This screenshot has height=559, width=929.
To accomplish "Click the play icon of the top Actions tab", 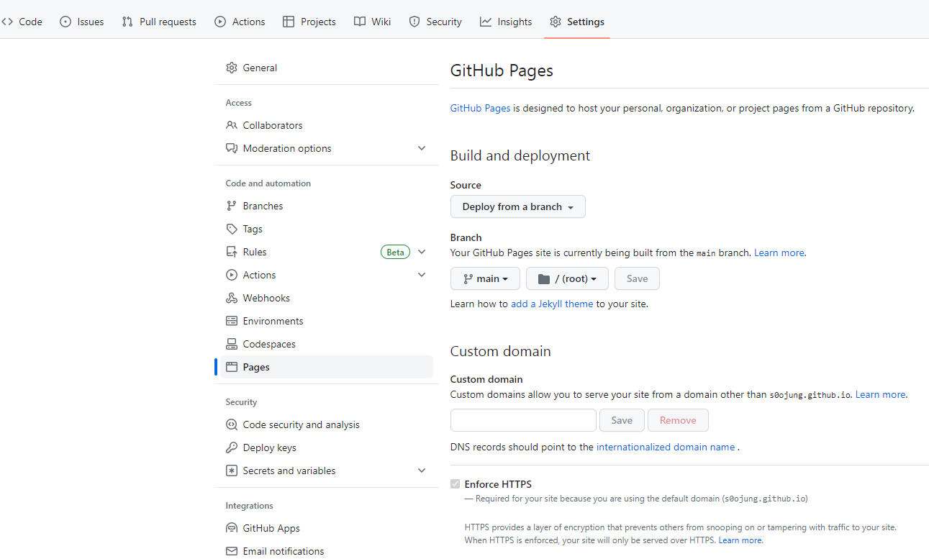I will tap(220, 22).
